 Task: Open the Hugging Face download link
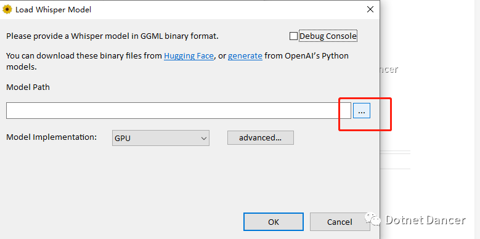click(x=189, y=56)
